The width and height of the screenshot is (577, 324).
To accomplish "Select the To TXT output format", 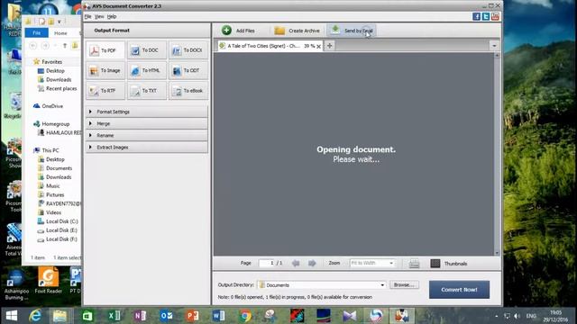I will 146,91.
